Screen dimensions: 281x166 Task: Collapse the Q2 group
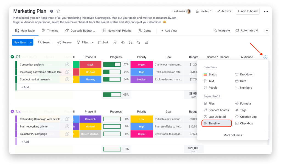(12, 111)
